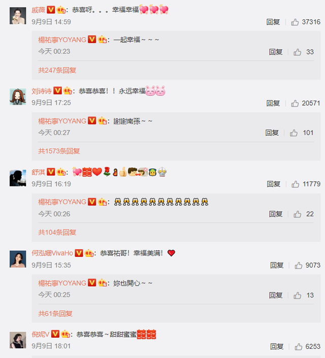Expand 共247条回复 thread
Screen dimensions: 325x358
click(57, 70)
